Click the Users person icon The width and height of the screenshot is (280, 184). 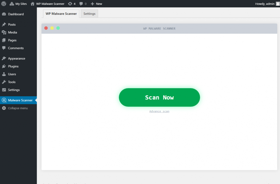click(4, 74)
